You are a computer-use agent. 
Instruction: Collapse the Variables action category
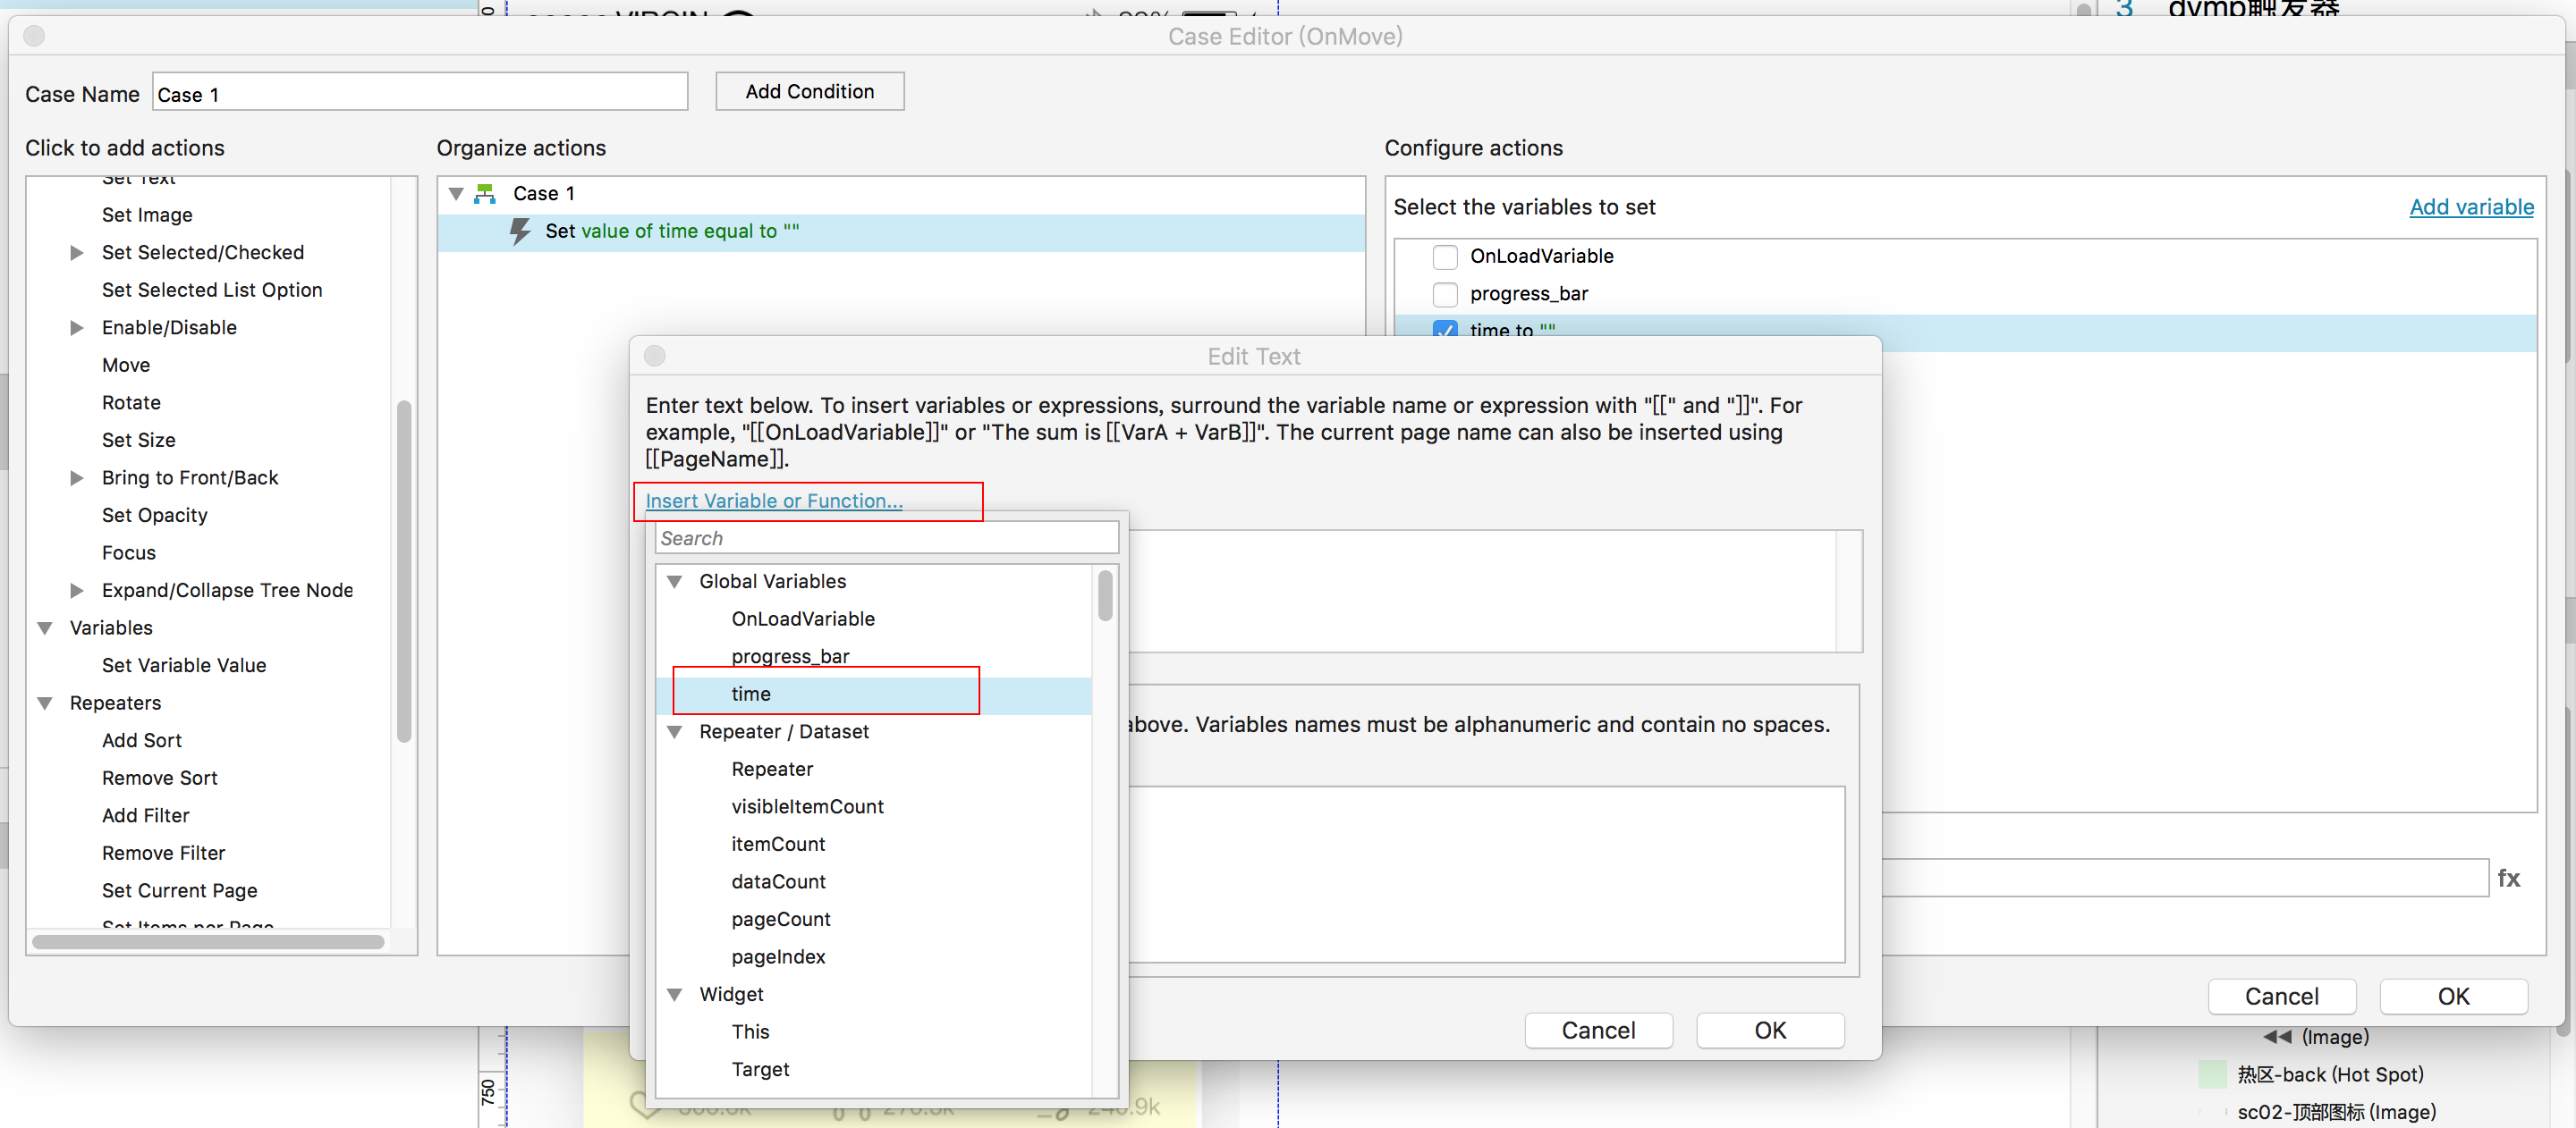point(45,627)
